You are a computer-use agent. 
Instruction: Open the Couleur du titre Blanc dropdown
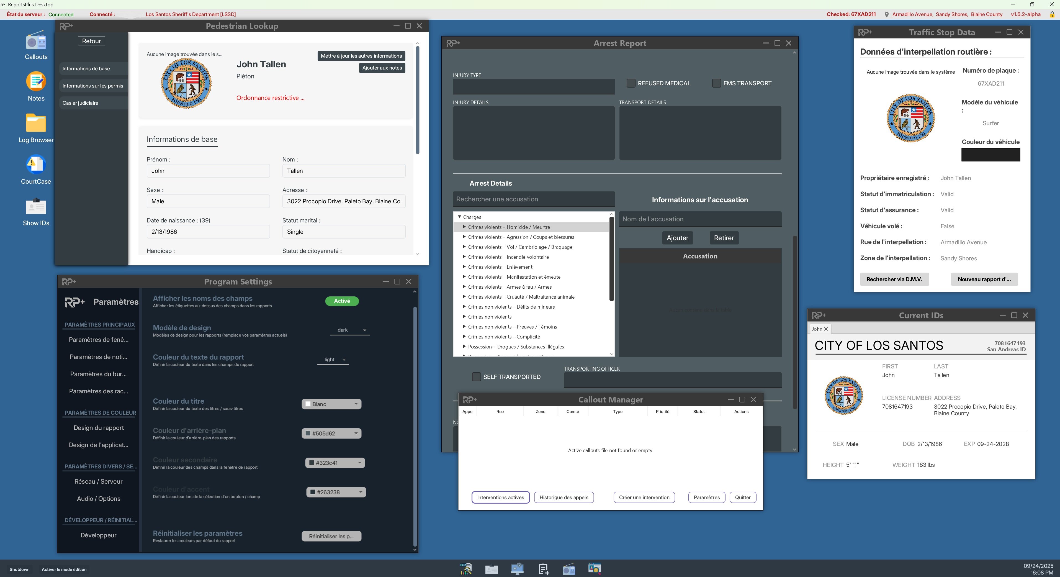(x=331, y=404)
